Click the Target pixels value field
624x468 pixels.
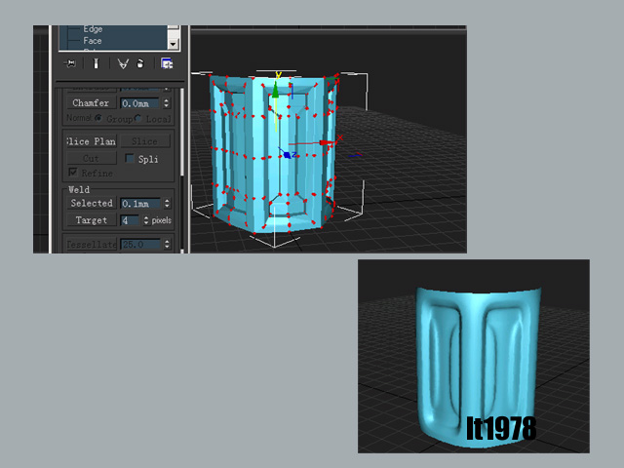pos(130,220)
